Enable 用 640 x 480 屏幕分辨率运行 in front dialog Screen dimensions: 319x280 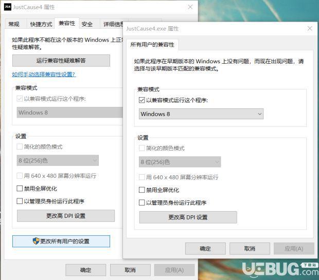click(142, 177)
